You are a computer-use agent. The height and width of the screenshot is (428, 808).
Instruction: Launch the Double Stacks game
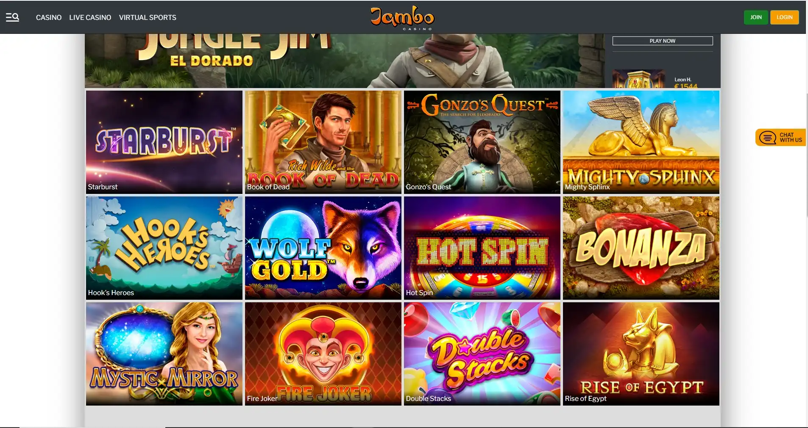(482, 353)
